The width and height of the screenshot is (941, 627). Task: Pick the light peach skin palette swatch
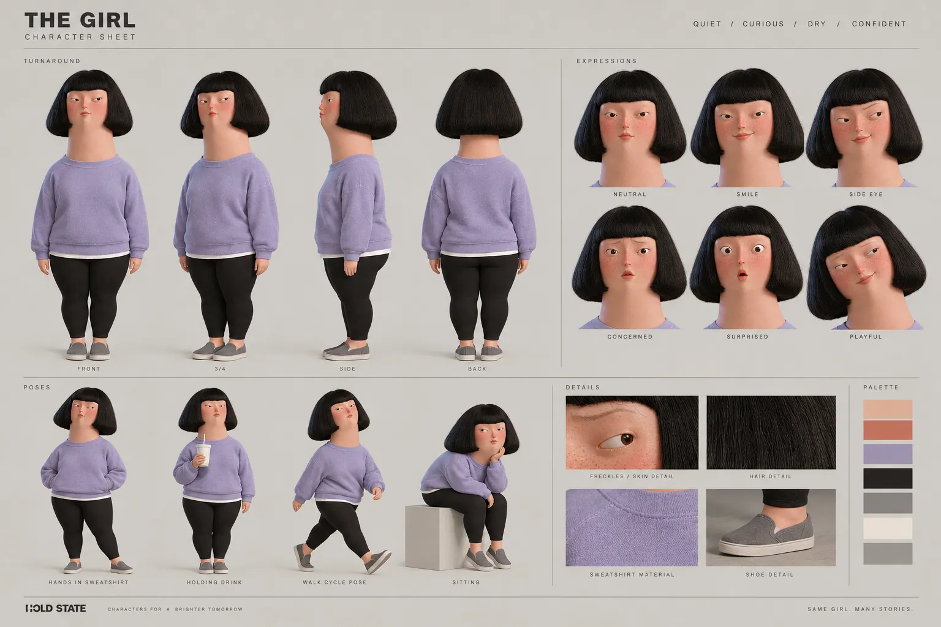coord(888,409)
